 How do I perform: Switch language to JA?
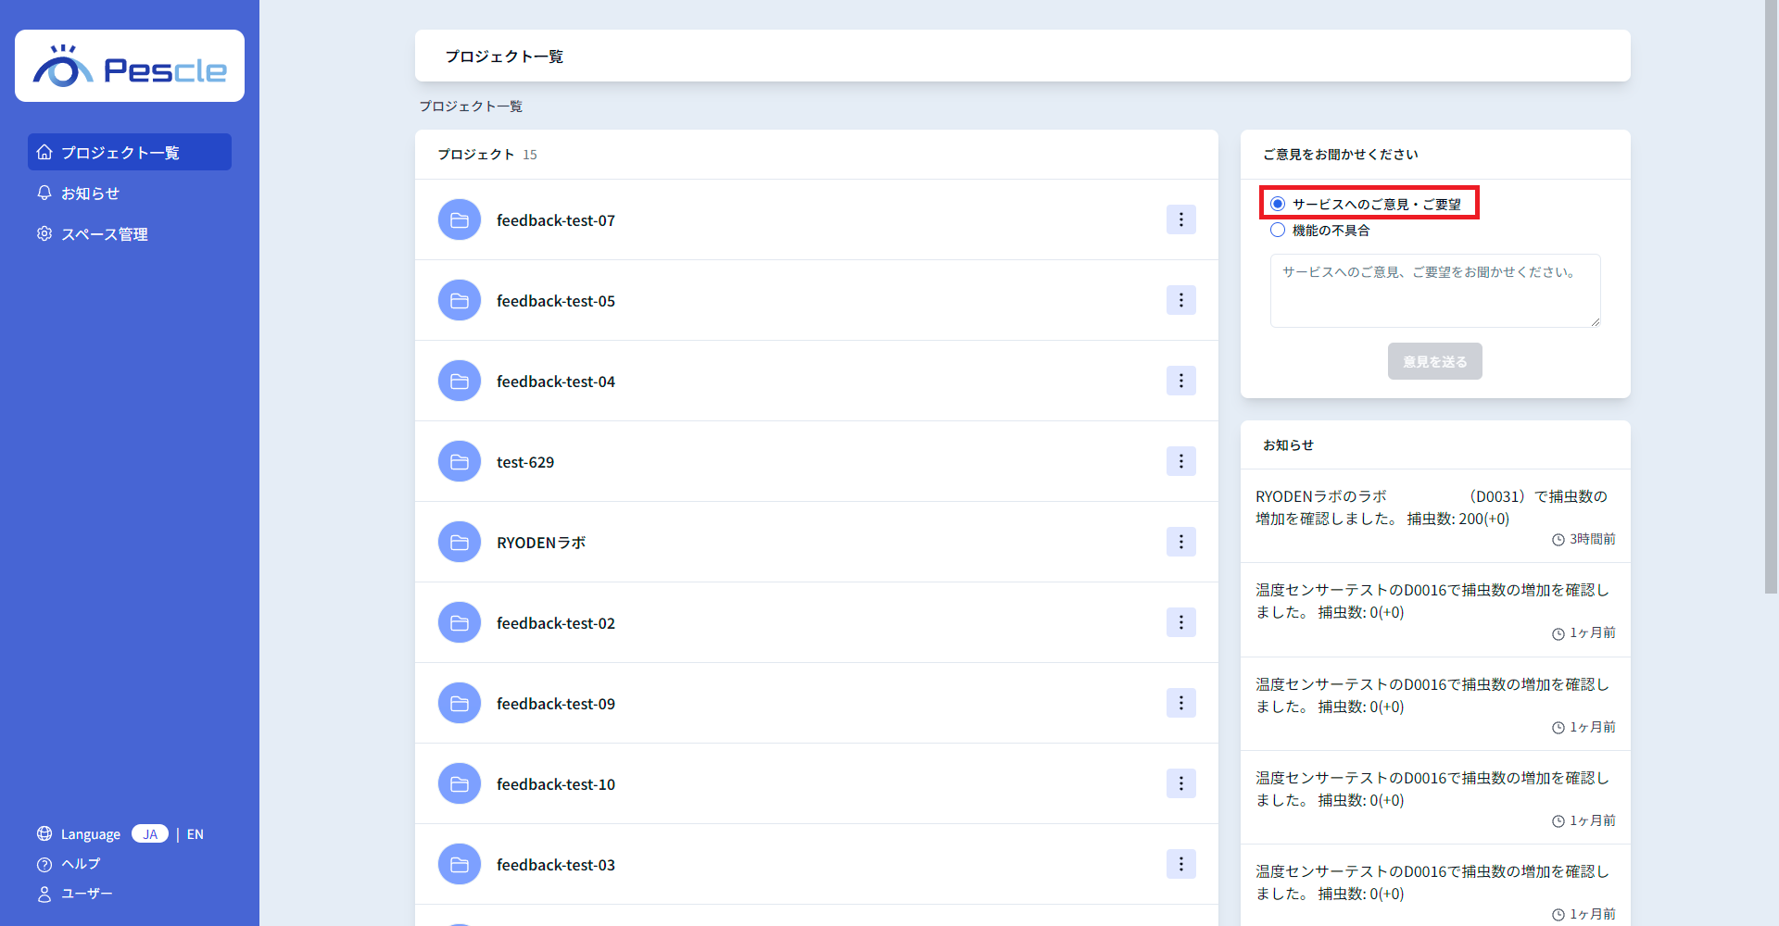pos(150,834)
